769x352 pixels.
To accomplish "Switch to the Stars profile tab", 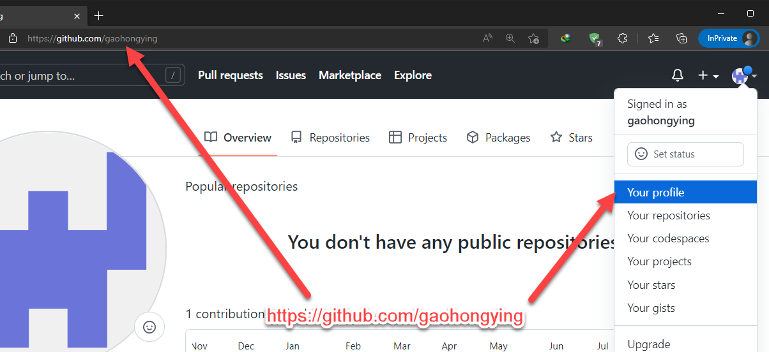I will click(572, 137).
